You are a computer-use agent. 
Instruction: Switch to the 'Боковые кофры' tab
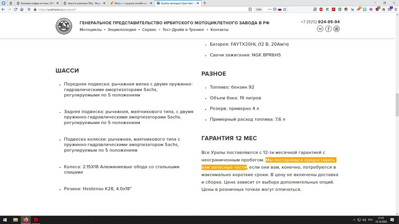(37, 3)
